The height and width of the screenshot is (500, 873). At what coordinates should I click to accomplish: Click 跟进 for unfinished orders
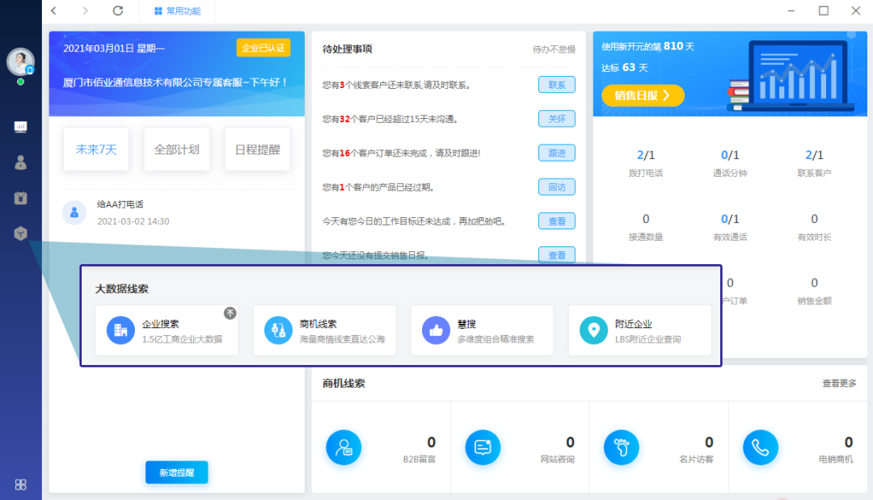[x=557, y=153]
